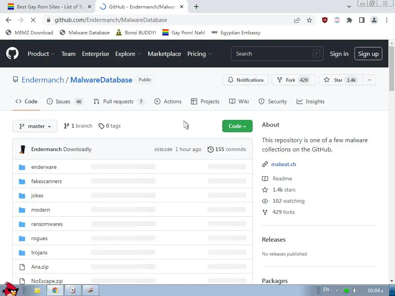Close the GitHub Endermanch tab
395x296 pixels.
coord(182,7)
